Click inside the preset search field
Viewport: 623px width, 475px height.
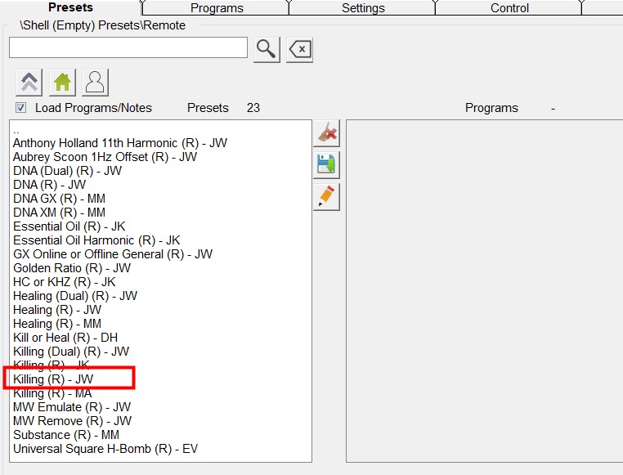[x=128, y=48]
